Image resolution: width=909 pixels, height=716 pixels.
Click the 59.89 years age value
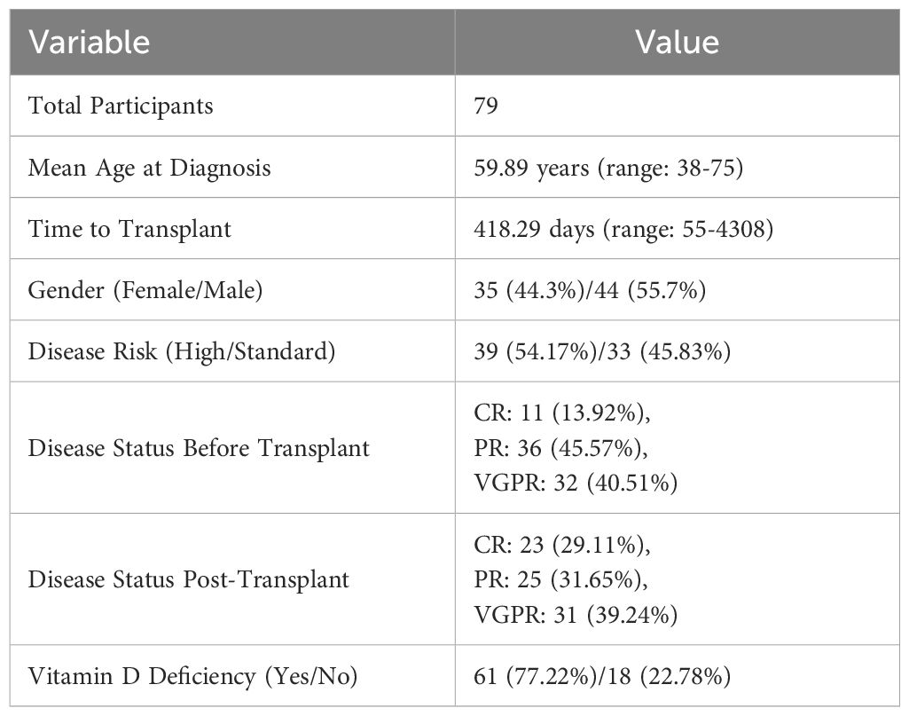609,168
